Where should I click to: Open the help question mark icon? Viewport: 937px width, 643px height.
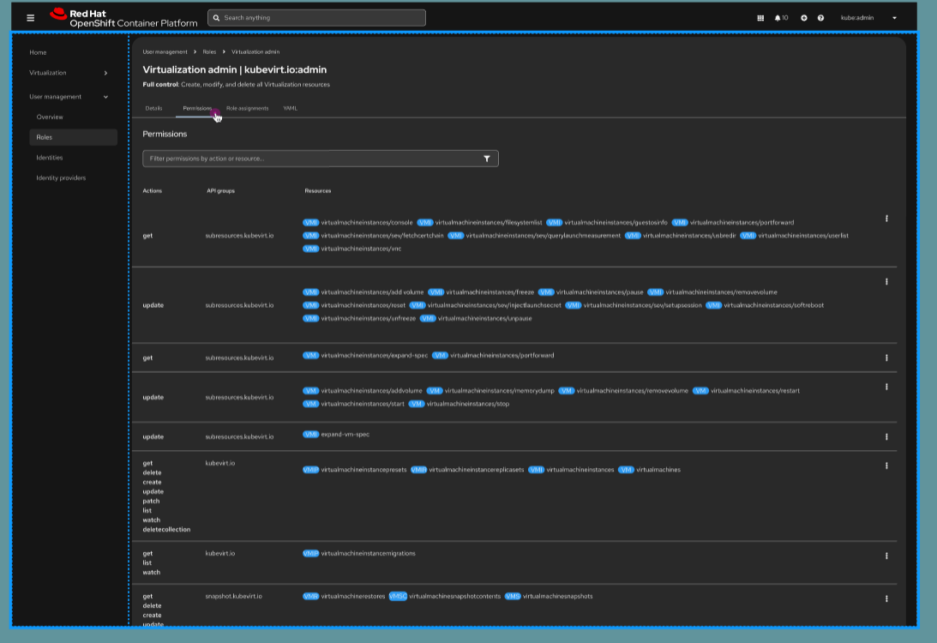820,18
